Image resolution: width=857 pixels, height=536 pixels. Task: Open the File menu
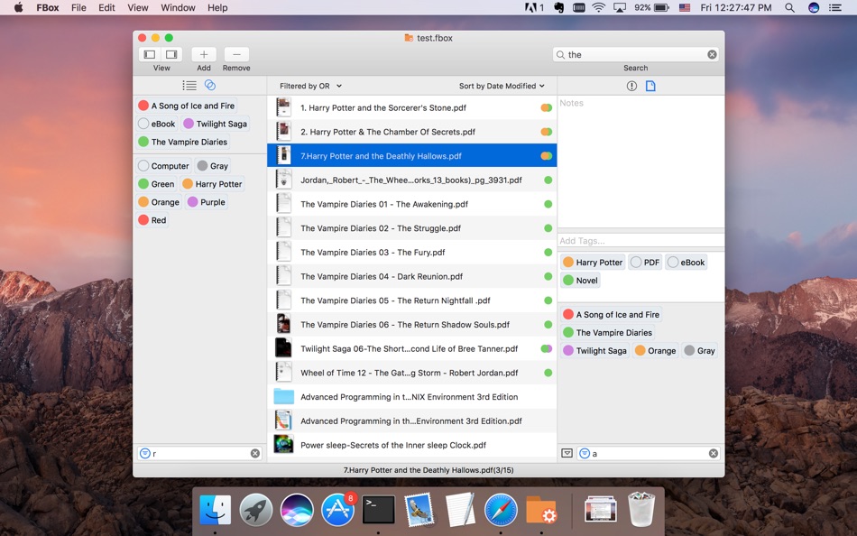pos(78,7)
